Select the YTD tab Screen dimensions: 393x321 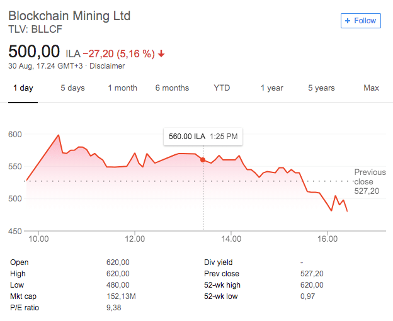222,88
